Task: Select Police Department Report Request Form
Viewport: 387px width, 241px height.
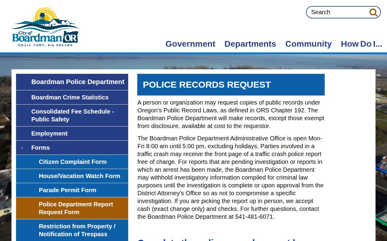Action: (72, 208)
